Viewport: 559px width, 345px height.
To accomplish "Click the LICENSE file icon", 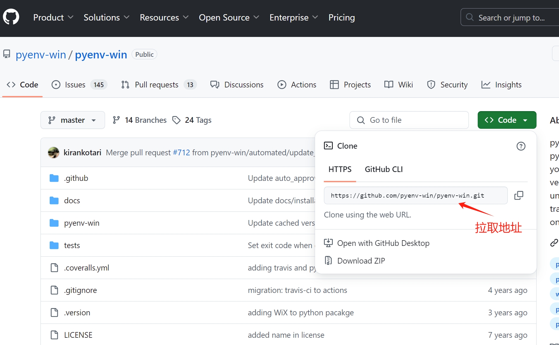I will pos(54,335).
